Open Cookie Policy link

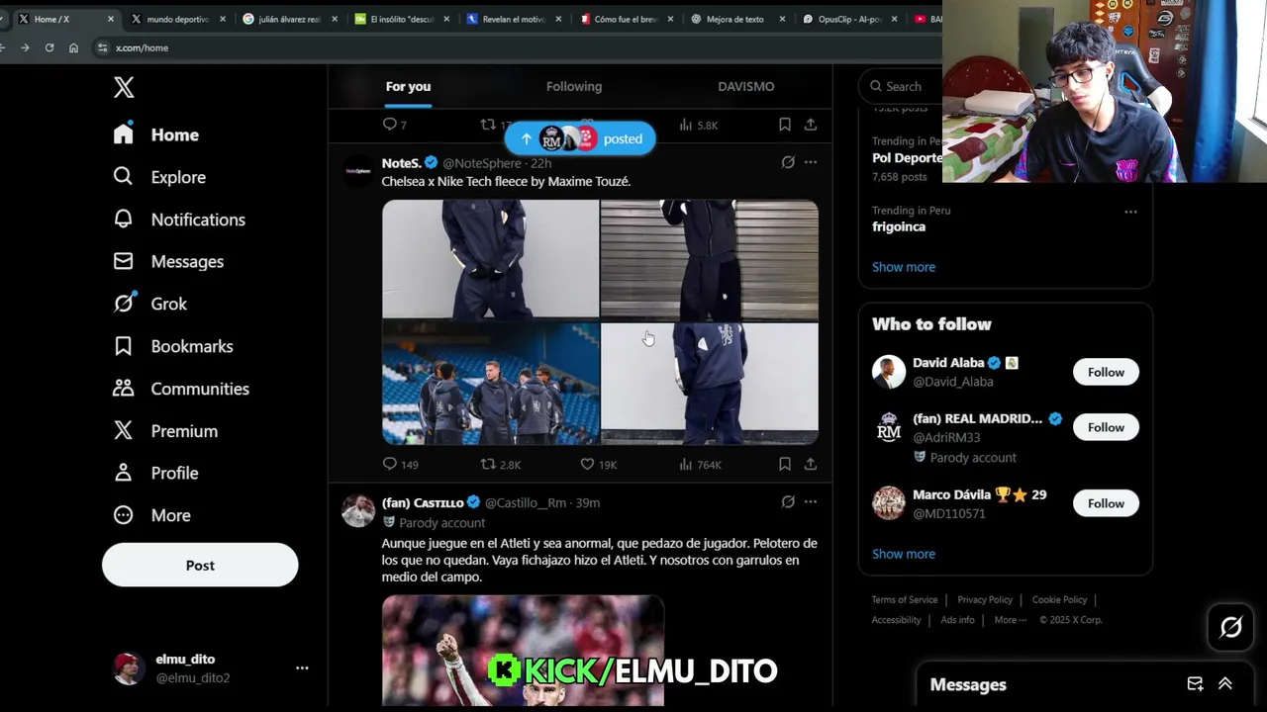tap(1059, 599)
